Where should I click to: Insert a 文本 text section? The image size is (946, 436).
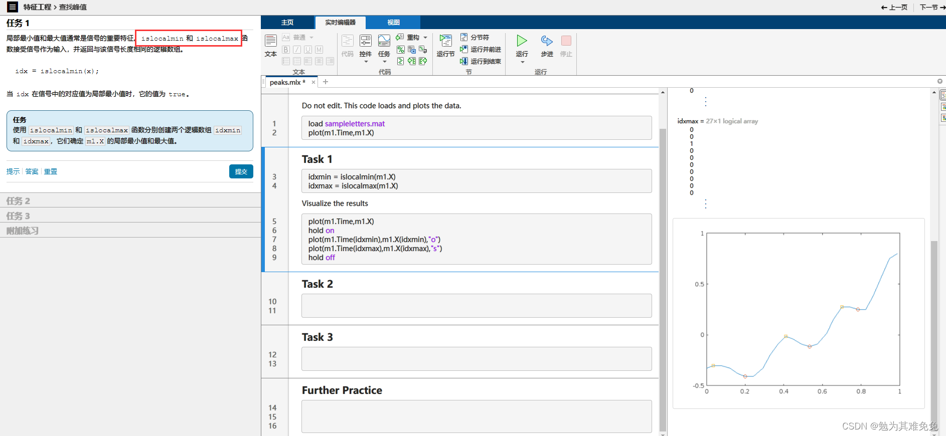pyautogui.click(x=271, y=46)
